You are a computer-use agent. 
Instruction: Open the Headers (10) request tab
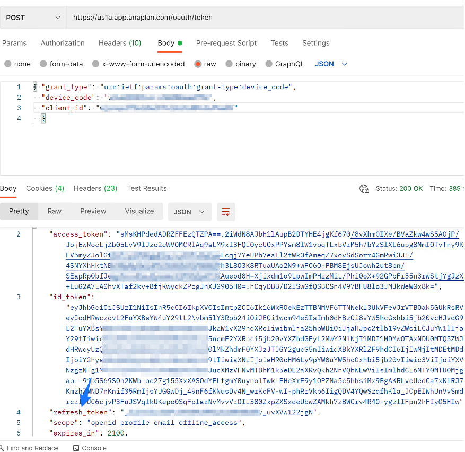(x=120, y=43)
